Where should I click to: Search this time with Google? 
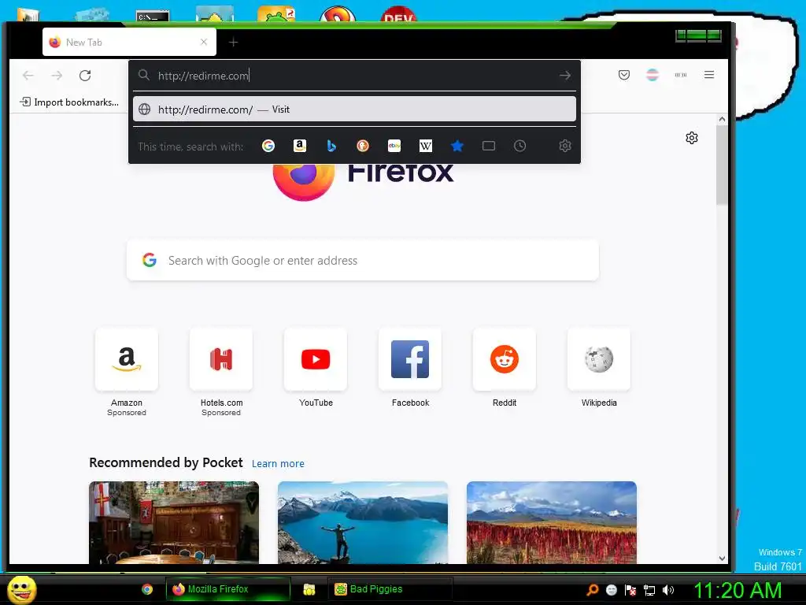click(268, 146)
